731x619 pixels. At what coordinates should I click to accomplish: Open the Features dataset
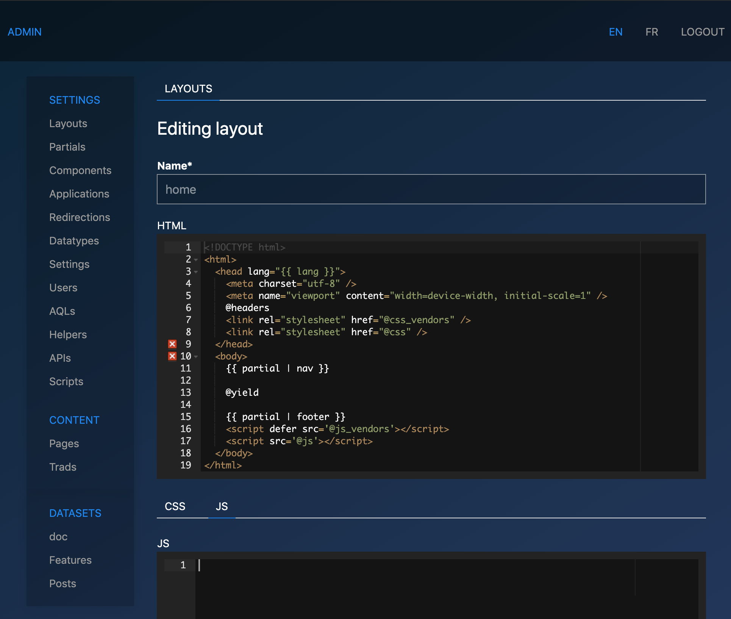(70, 560)
